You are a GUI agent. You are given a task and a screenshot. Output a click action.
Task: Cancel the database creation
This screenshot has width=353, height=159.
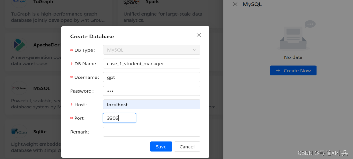point(187,146)
